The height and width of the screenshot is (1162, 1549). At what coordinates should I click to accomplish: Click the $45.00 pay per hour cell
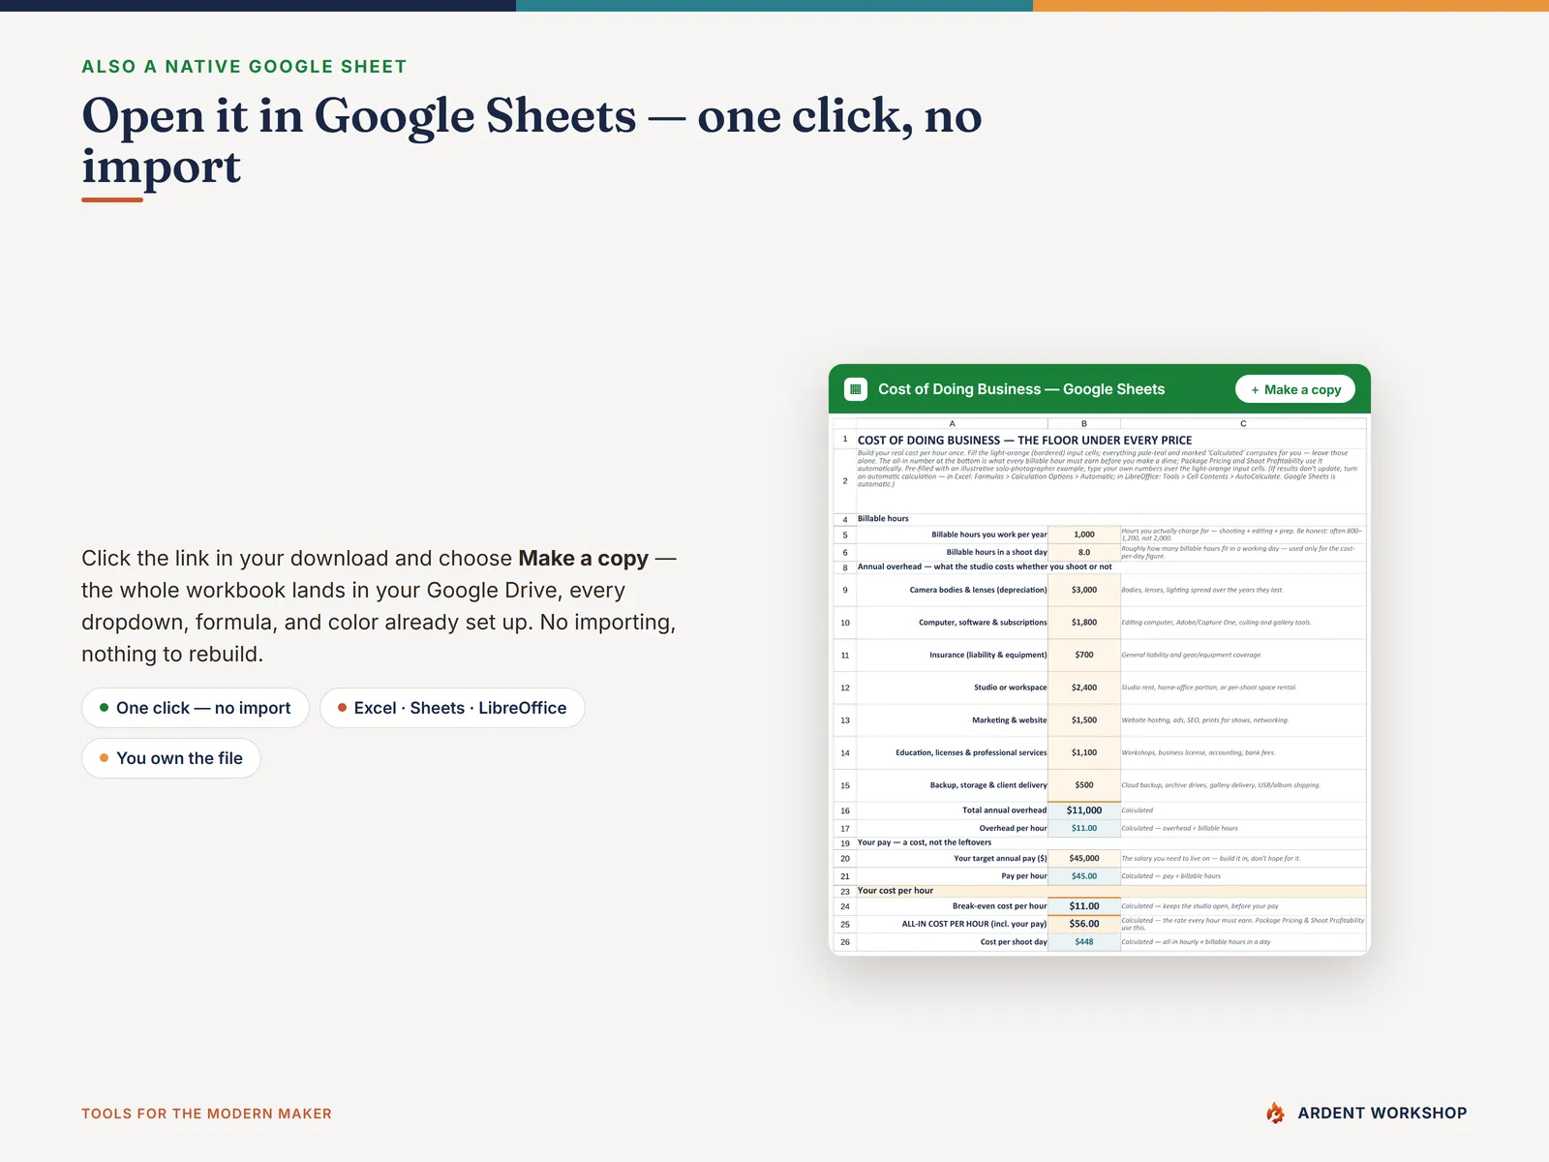point(1084,876)
